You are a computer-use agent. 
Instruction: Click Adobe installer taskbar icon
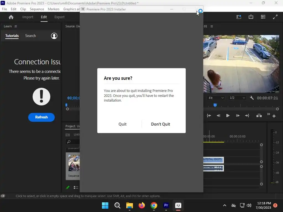(x=178, y=205)
